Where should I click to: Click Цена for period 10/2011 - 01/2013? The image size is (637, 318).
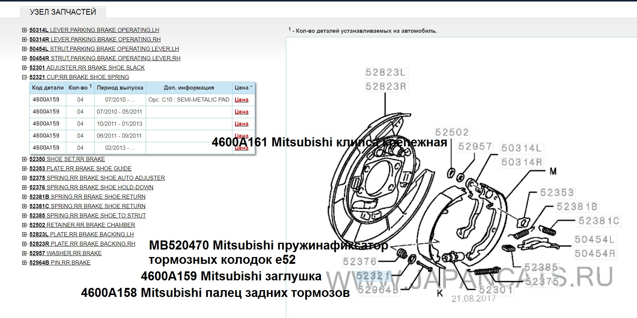241,124
